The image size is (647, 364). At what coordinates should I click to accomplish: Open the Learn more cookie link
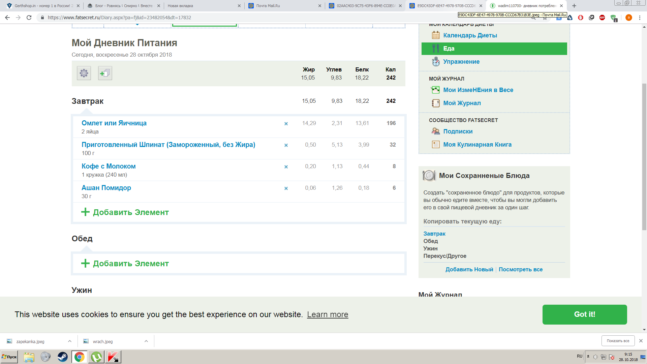click(328, 314)
